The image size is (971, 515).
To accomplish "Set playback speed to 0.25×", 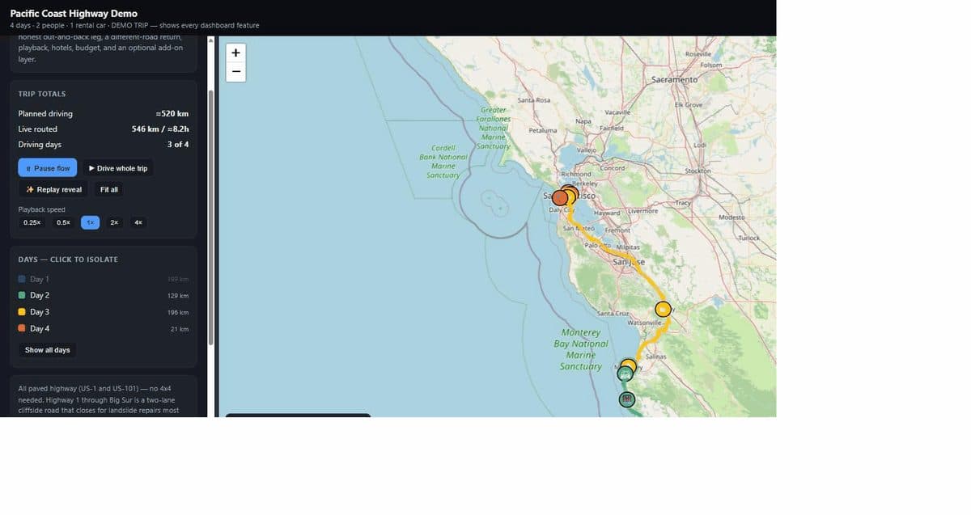I will coord(32,222).
